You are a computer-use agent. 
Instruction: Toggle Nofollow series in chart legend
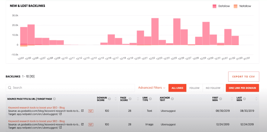242,6
